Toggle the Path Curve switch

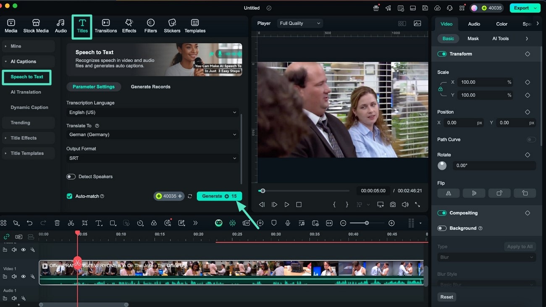point(531,139)
